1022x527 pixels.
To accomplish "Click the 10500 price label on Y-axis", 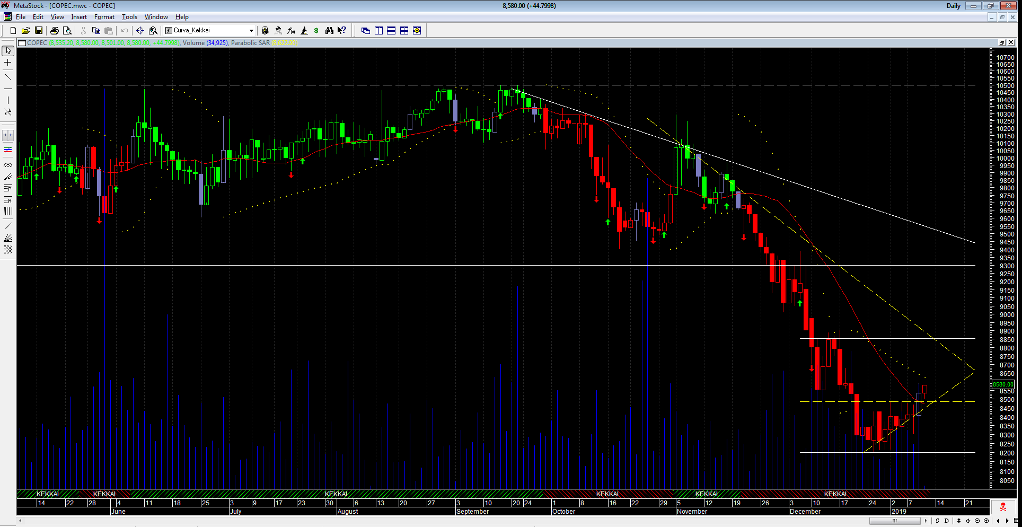I will tap(1005, 86).
